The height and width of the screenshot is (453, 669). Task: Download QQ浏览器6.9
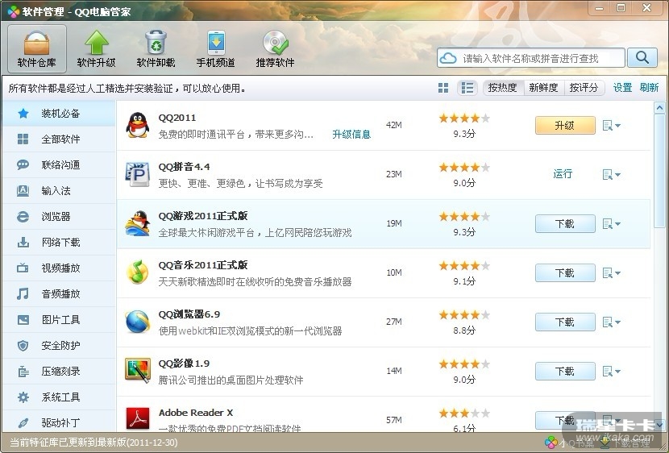click(565, 322)
